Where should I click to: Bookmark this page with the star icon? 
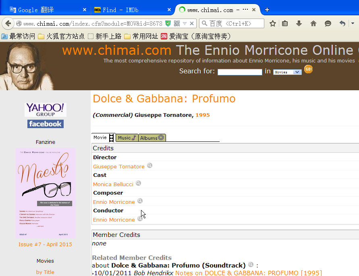[x=272, y=23]
